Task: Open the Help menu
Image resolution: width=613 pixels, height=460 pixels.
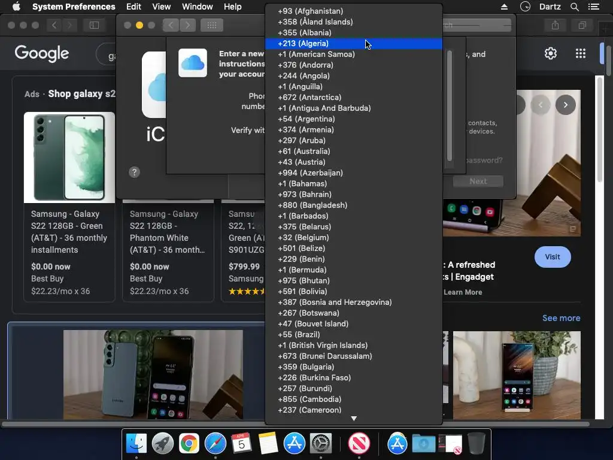Action: click(233, 7)
